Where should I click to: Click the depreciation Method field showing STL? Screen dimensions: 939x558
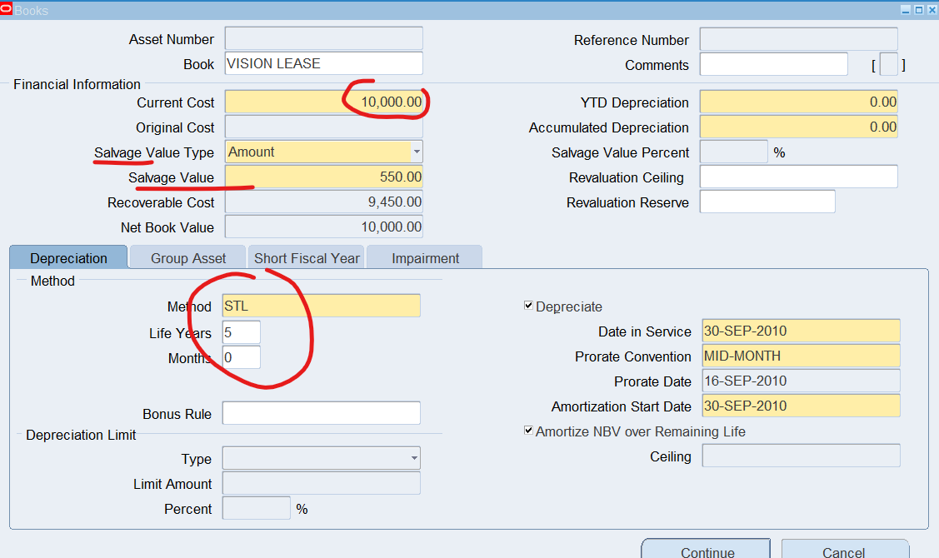pyautogui.click(x=322, y=306)
